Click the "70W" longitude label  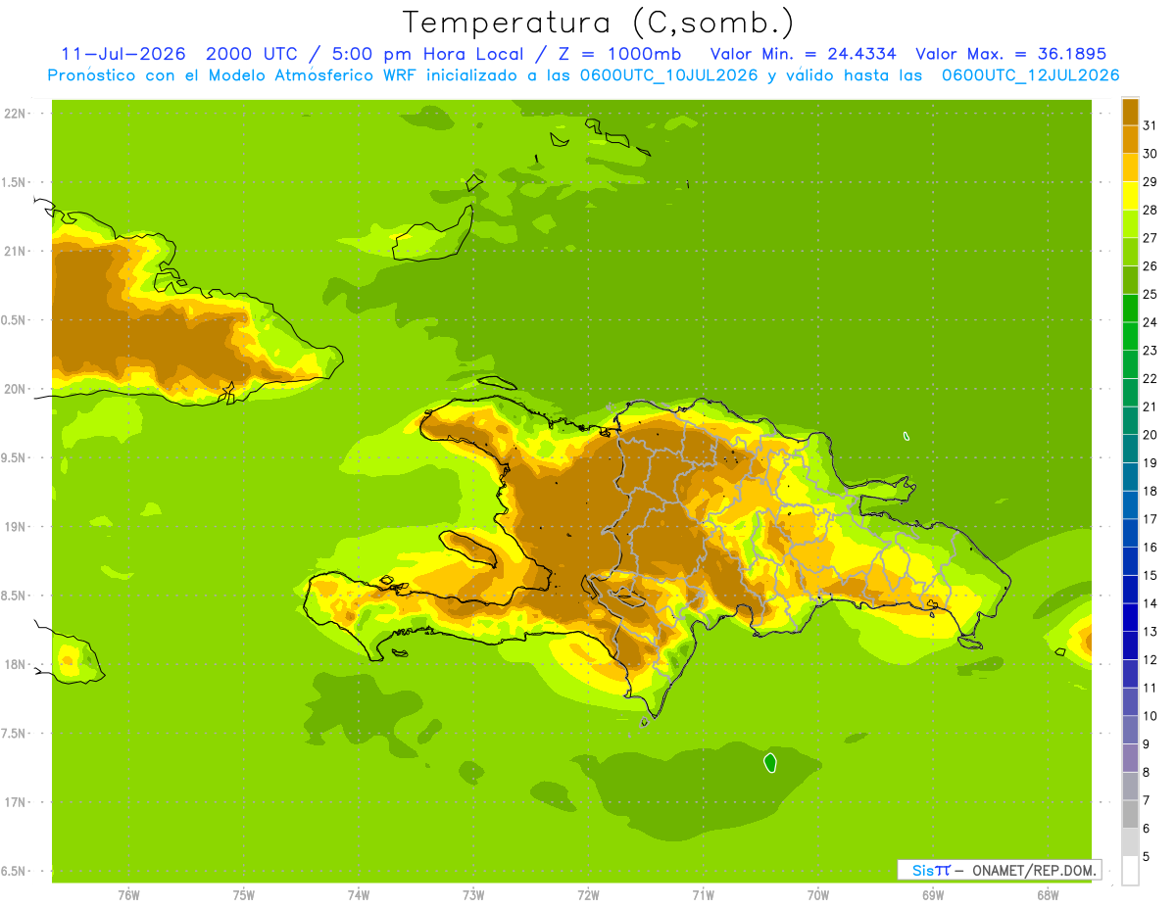tap(818, 895)
